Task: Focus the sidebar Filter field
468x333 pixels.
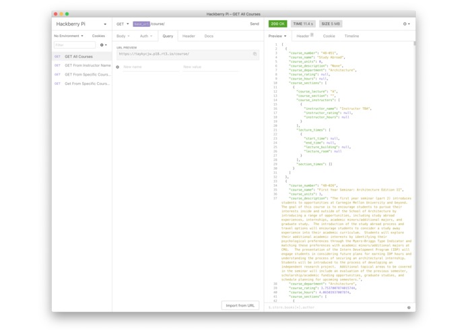Action: [75, 44]
